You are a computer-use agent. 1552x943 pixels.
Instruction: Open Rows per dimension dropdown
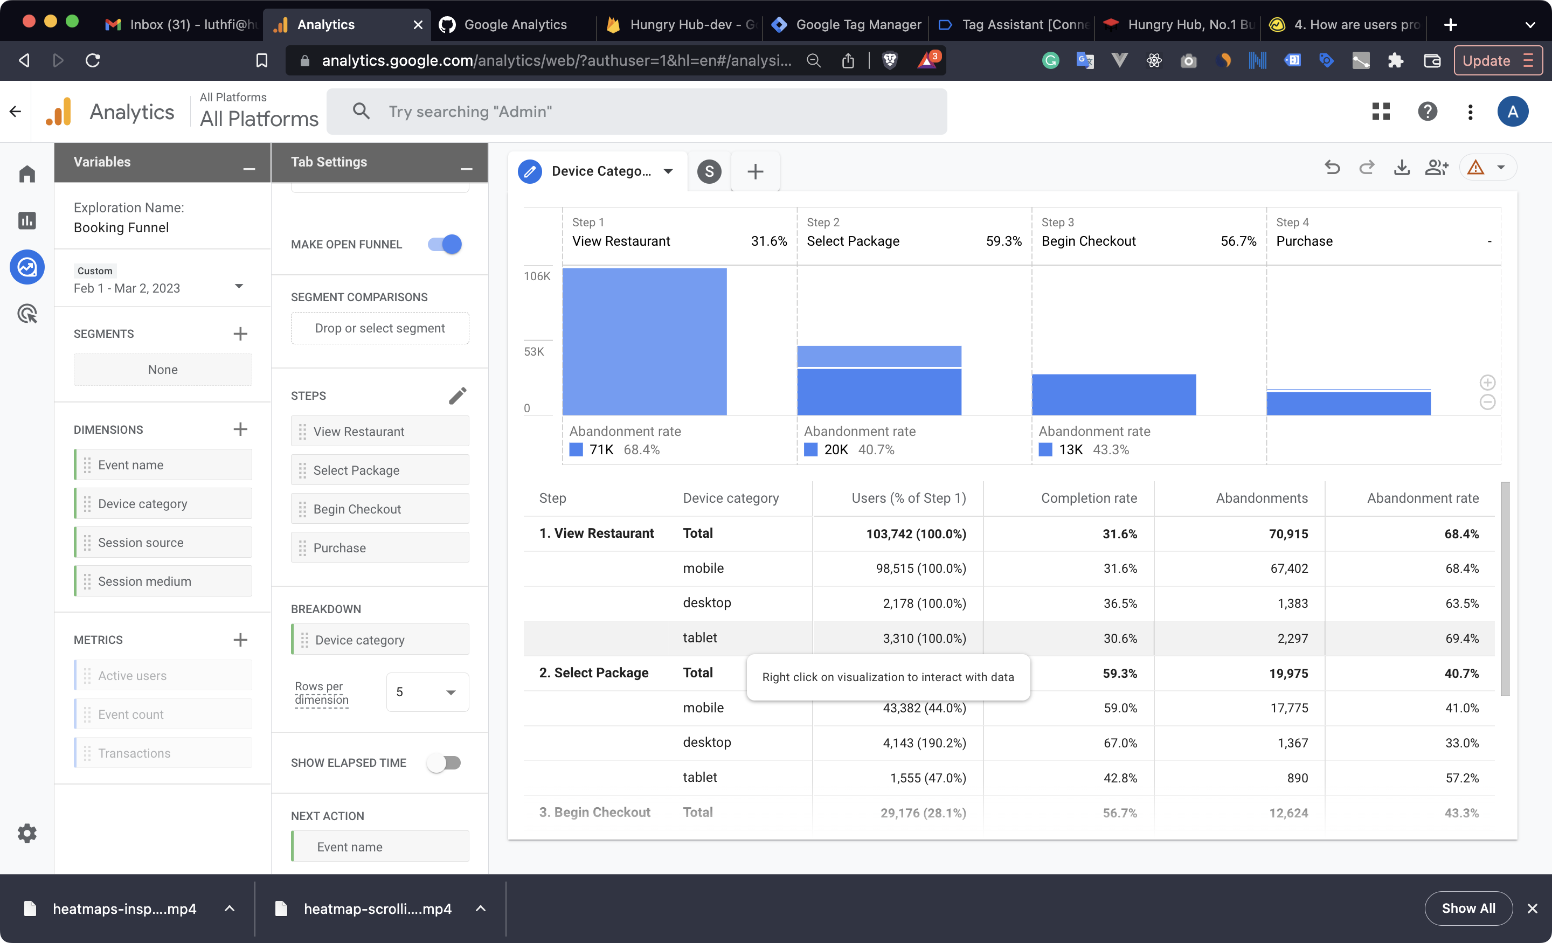pyautogui.click(x=427, y=692)
